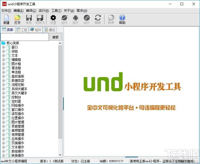Viewport: 200px width, 164px height.
Task: Expand the 定时器 tree node
Action: [x=3, y=101]
